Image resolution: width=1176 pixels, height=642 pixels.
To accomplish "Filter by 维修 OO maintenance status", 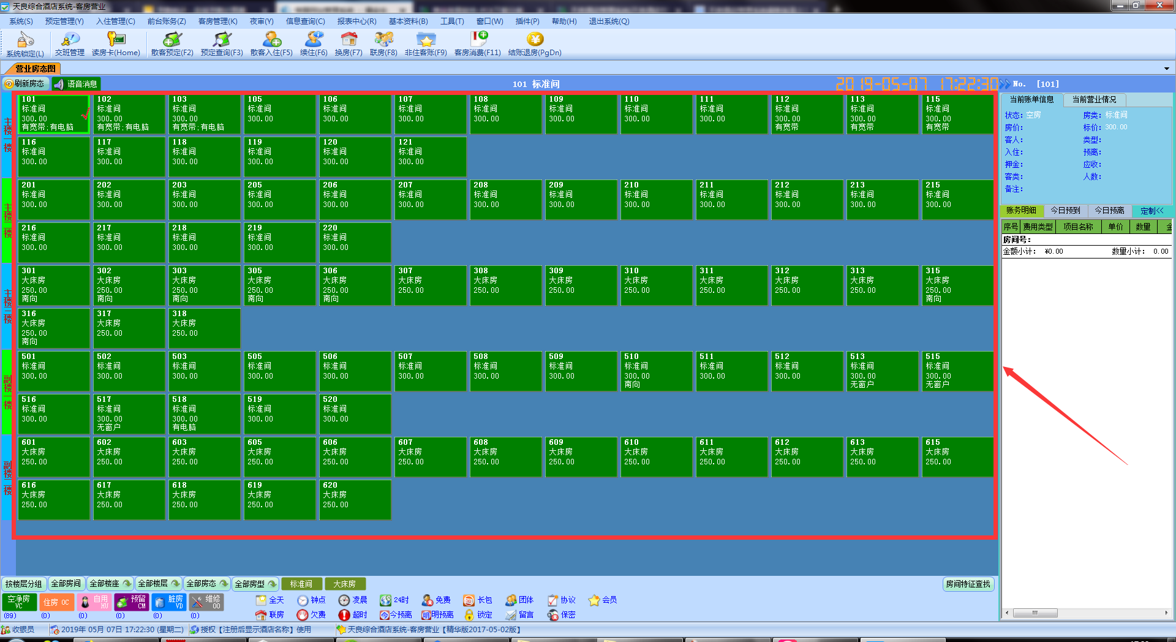I will (x=206, y=602).
